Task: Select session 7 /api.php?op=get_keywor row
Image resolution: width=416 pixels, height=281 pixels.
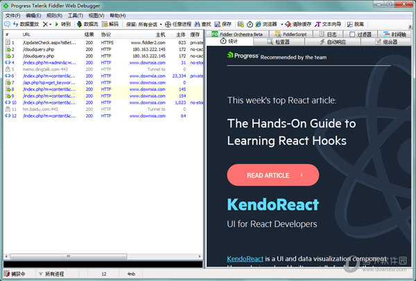Action: tap(103, 82)
